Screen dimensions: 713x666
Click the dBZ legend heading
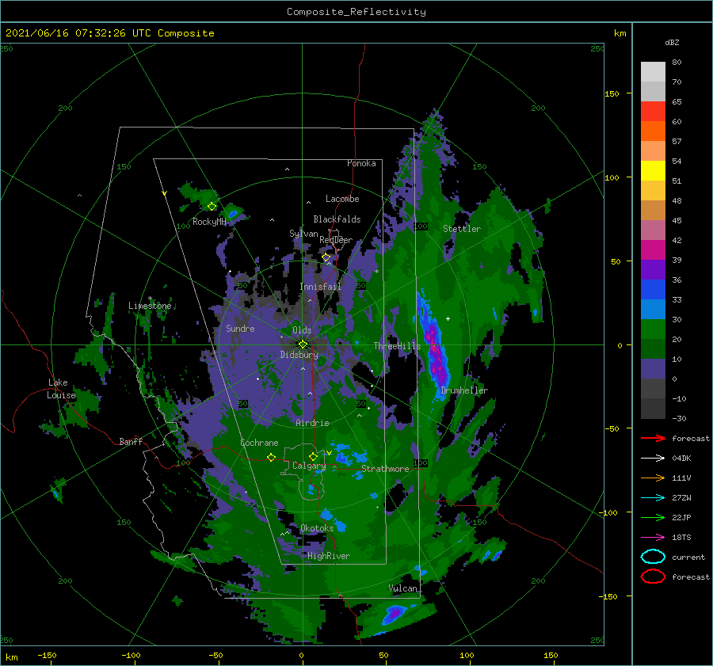point(672,42)
